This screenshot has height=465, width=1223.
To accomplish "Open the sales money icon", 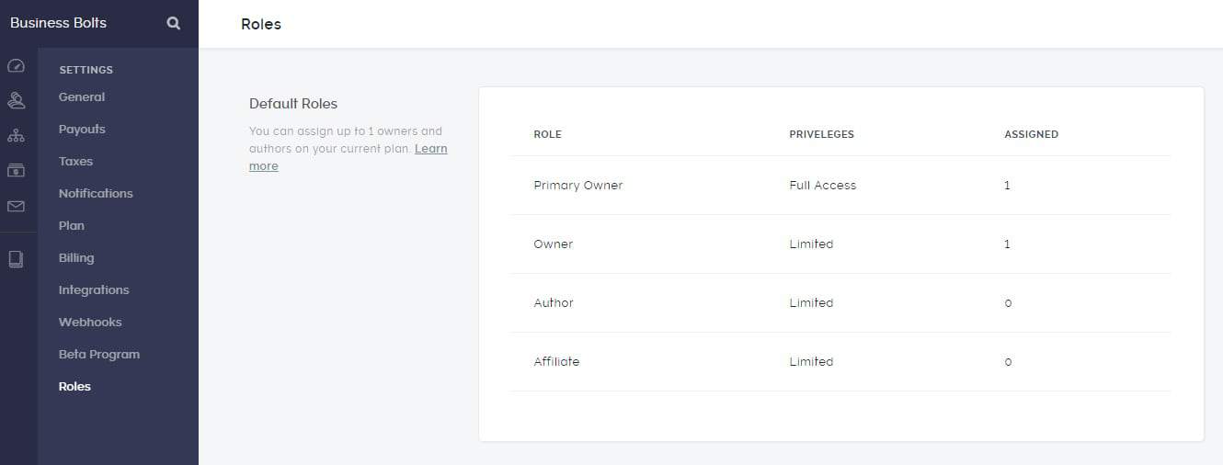I will (x=16, y=171).
